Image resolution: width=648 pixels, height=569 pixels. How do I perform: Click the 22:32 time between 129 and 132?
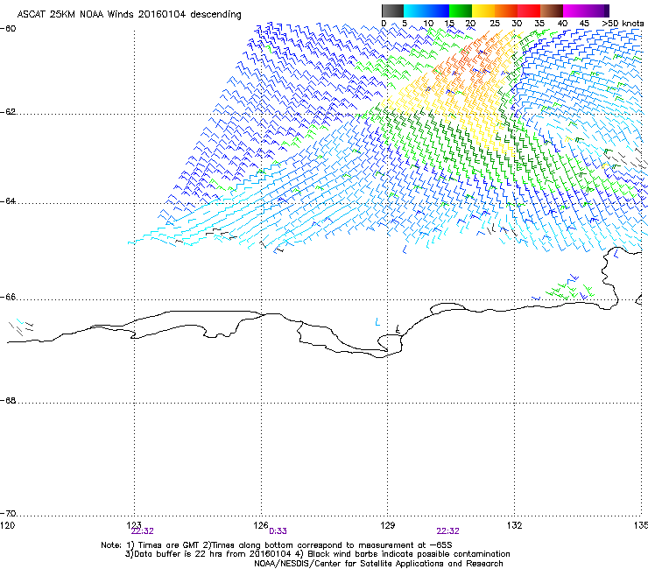tap(448, 531)
